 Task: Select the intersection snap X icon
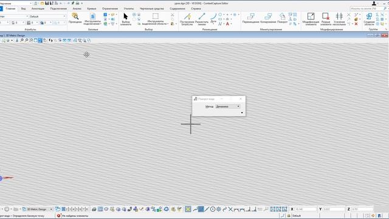[230, 209]
